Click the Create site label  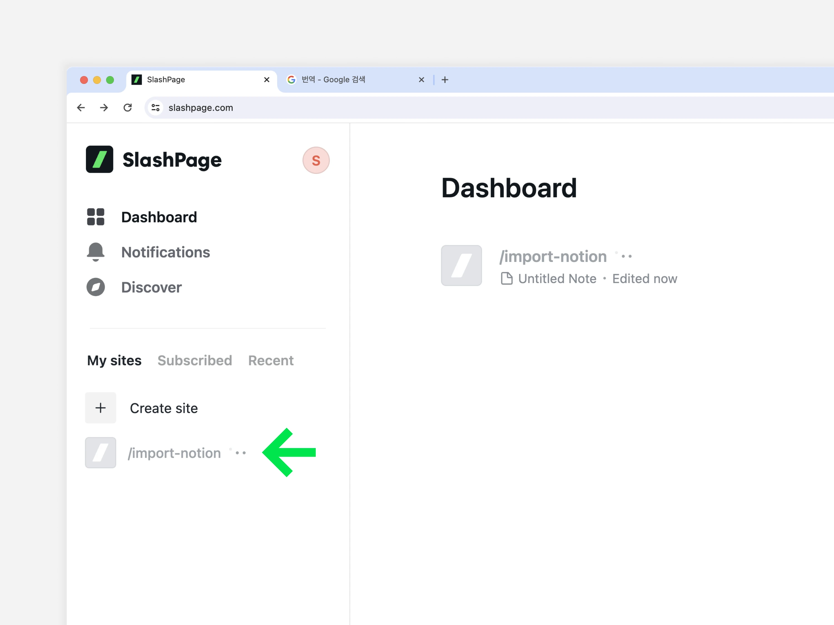tap(164, 408)
